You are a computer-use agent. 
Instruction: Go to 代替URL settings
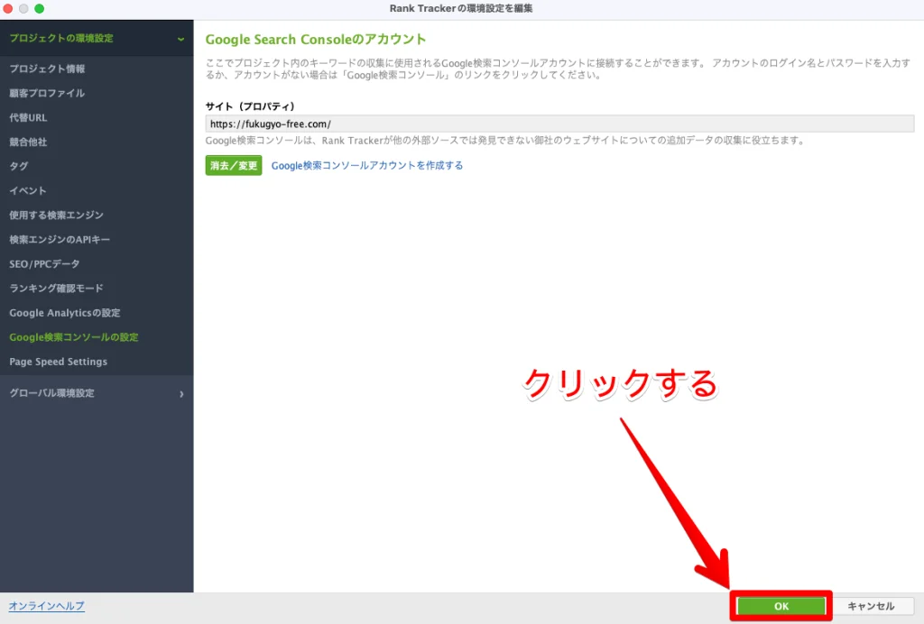point(28,118)
